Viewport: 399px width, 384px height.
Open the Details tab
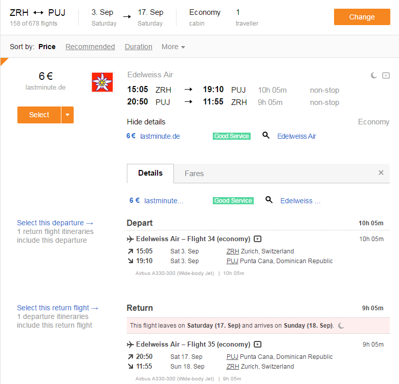150,173
